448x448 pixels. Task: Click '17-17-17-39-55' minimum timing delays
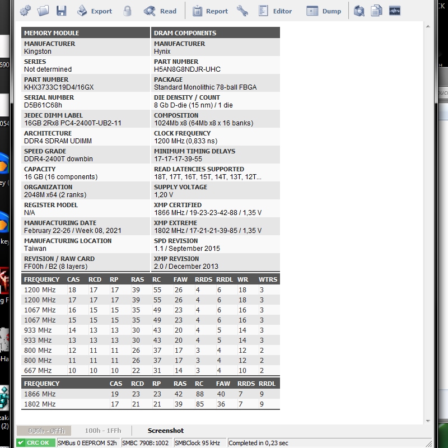pyautogui.click(x=178, y=159)
